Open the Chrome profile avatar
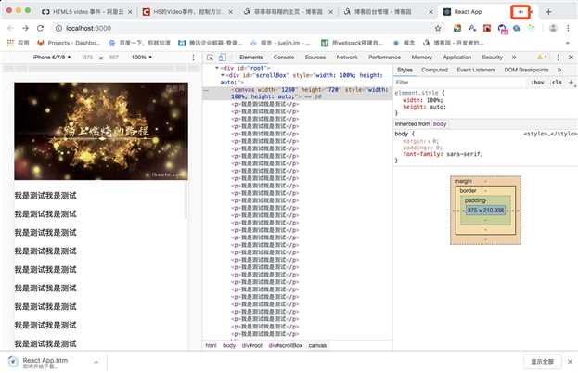 tap(553, 28)
